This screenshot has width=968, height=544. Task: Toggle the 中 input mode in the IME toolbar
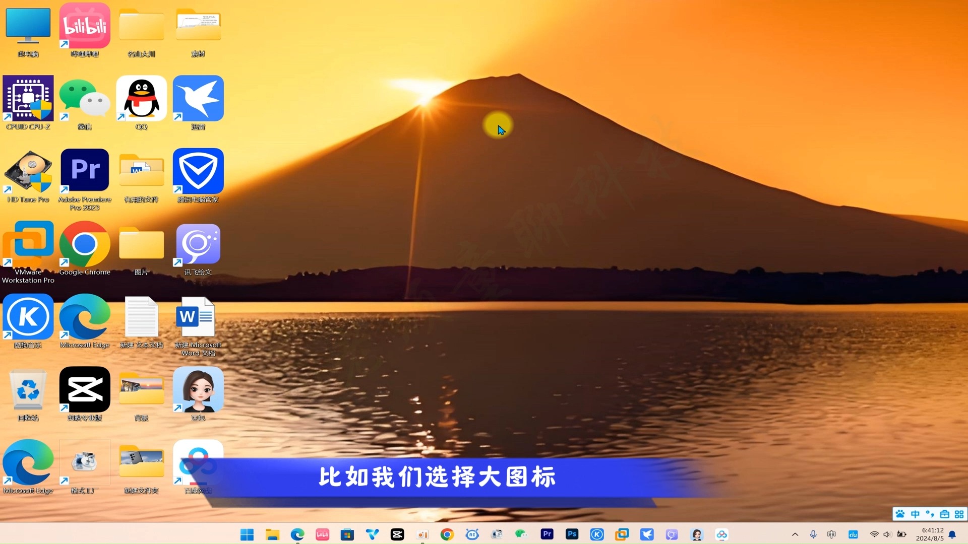(x=915, y=514)
